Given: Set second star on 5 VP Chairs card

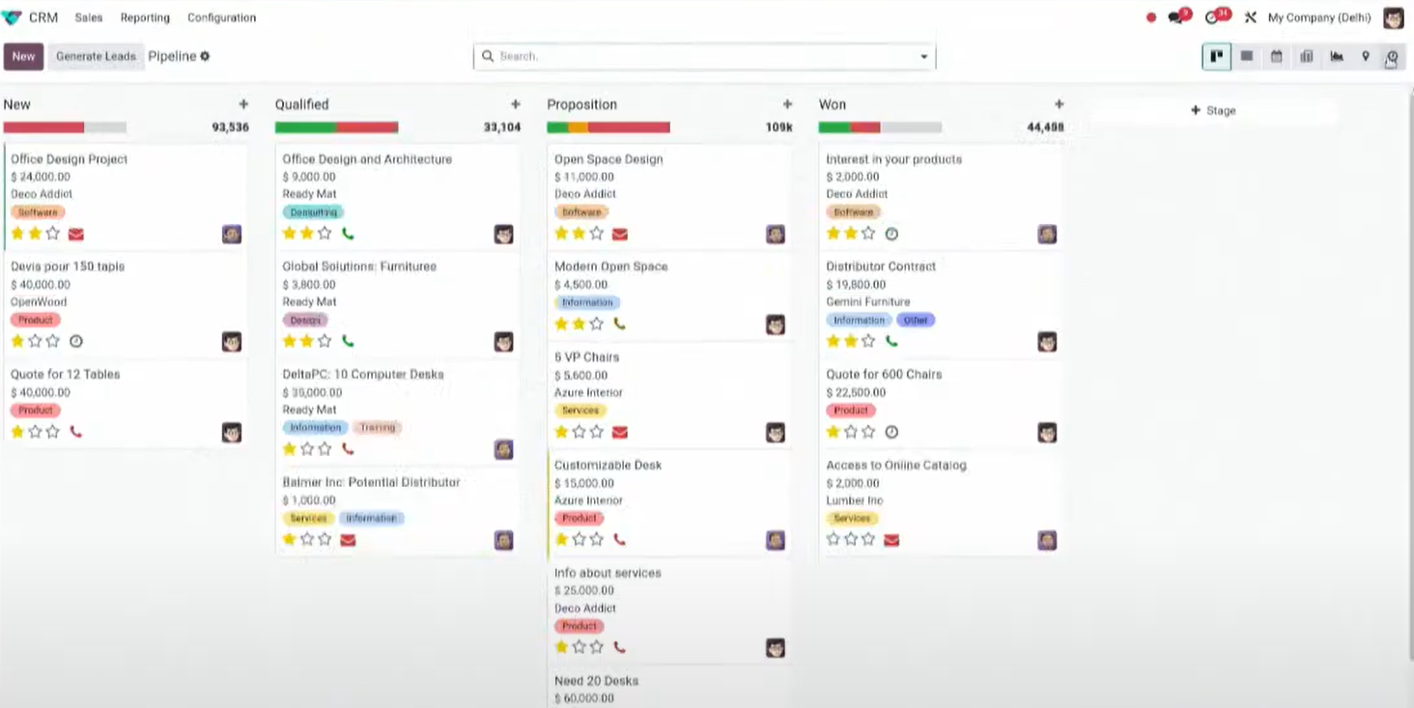Looking at the screenshot, I should pos(579,432).
